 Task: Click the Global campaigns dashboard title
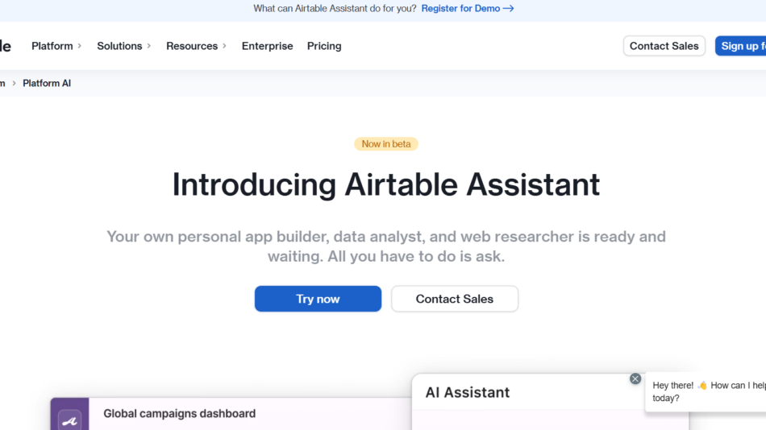179,413
